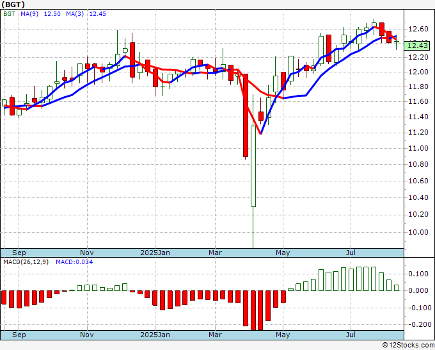Click Jul on the price chart date axis
This screenshot has height=350, width=435.
pos(351,253)
